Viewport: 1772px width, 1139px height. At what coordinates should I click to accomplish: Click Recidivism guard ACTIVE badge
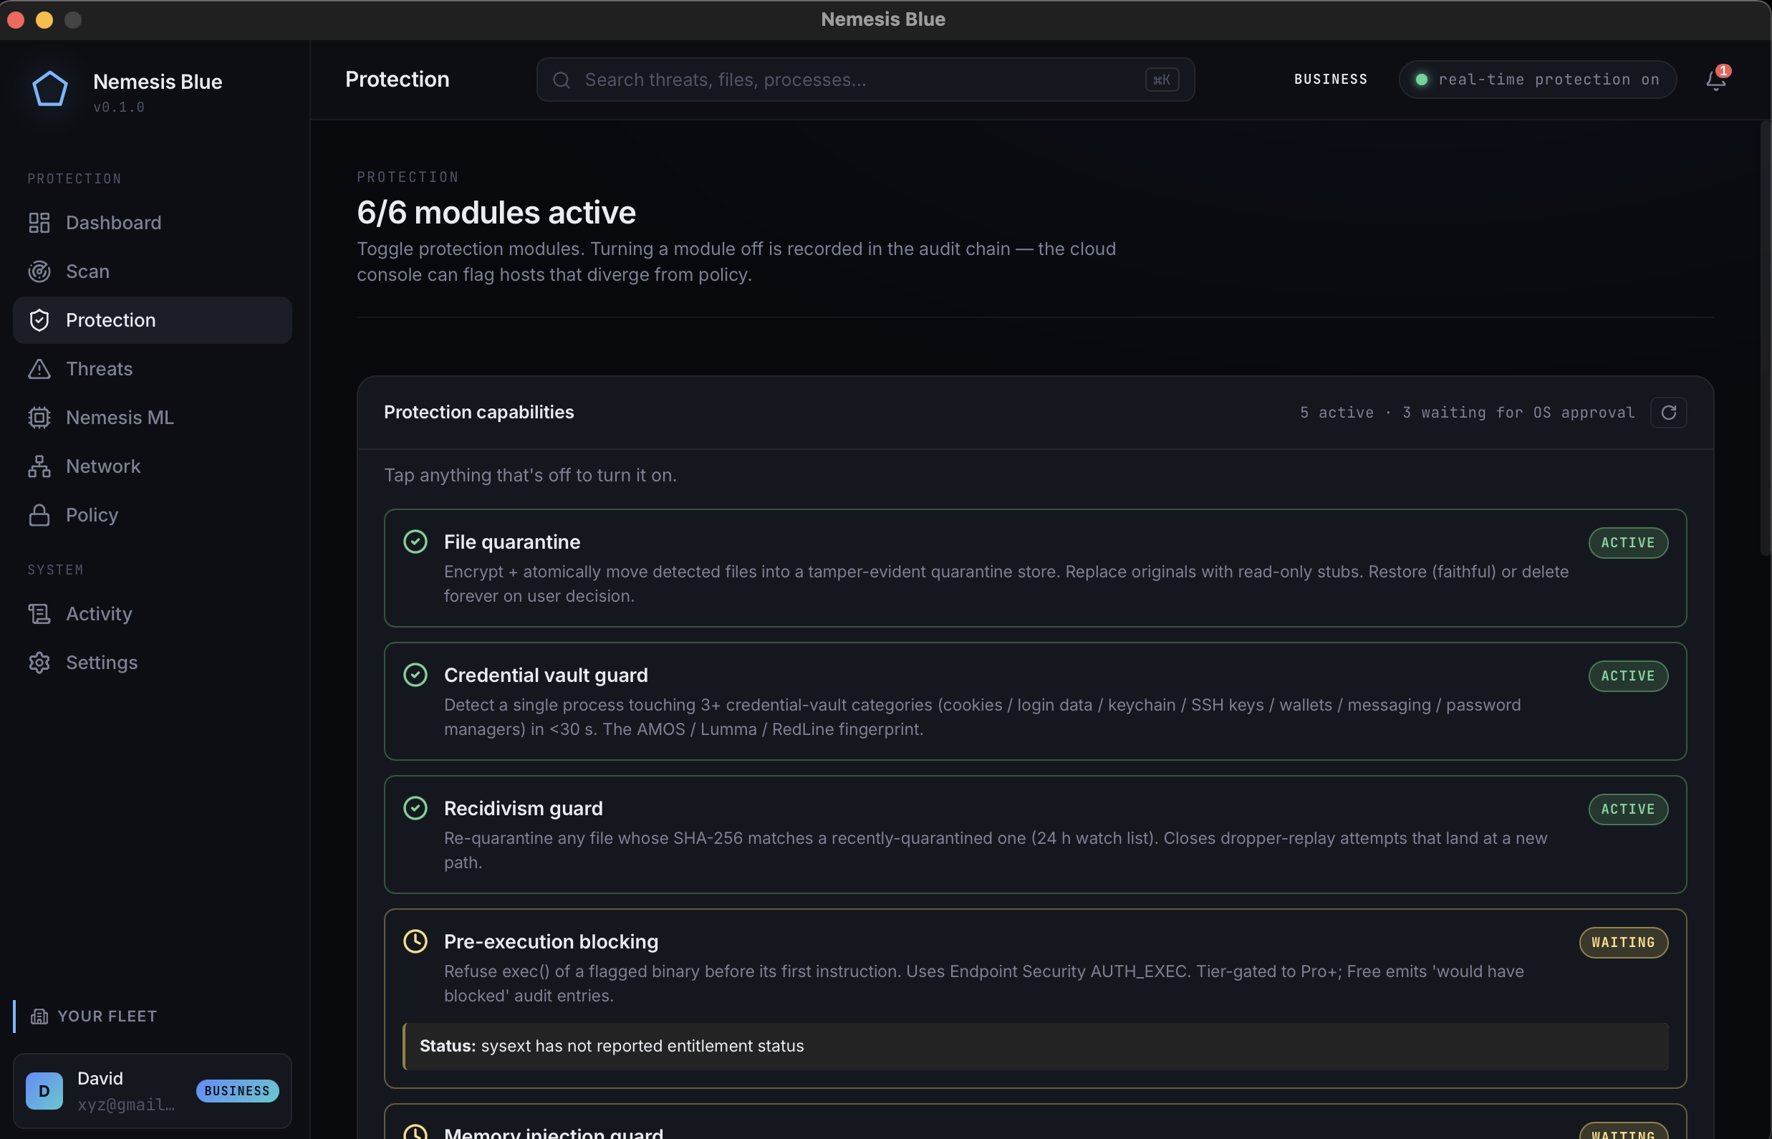(1629, 809)
